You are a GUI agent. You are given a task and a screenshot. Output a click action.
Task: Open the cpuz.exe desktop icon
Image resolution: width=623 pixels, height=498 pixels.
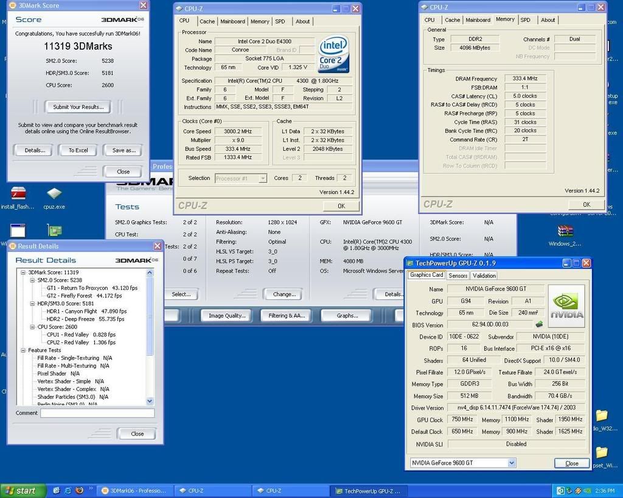pyautogui.click(x=54, y=195)
